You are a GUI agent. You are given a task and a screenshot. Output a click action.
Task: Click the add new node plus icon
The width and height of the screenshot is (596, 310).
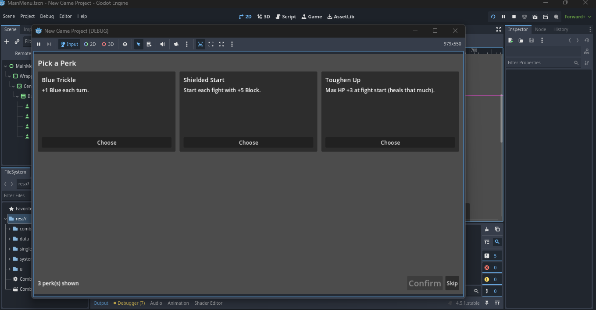point(7,42)
